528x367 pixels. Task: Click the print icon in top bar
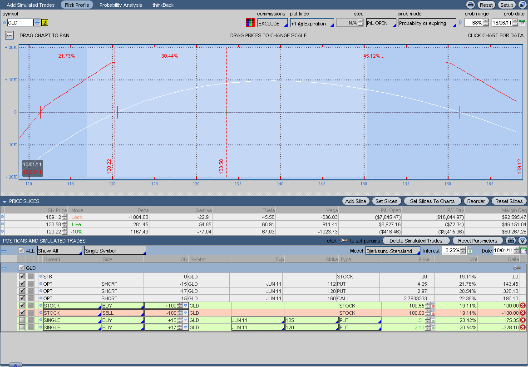point(471,5)
